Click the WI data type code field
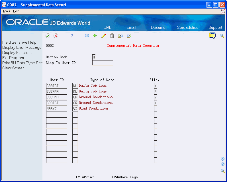The width and height of the screenshot is (227, 182). click(75, 108)
